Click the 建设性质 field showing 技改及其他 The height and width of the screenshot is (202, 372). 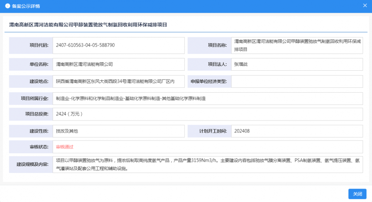(x=118, y=131)
